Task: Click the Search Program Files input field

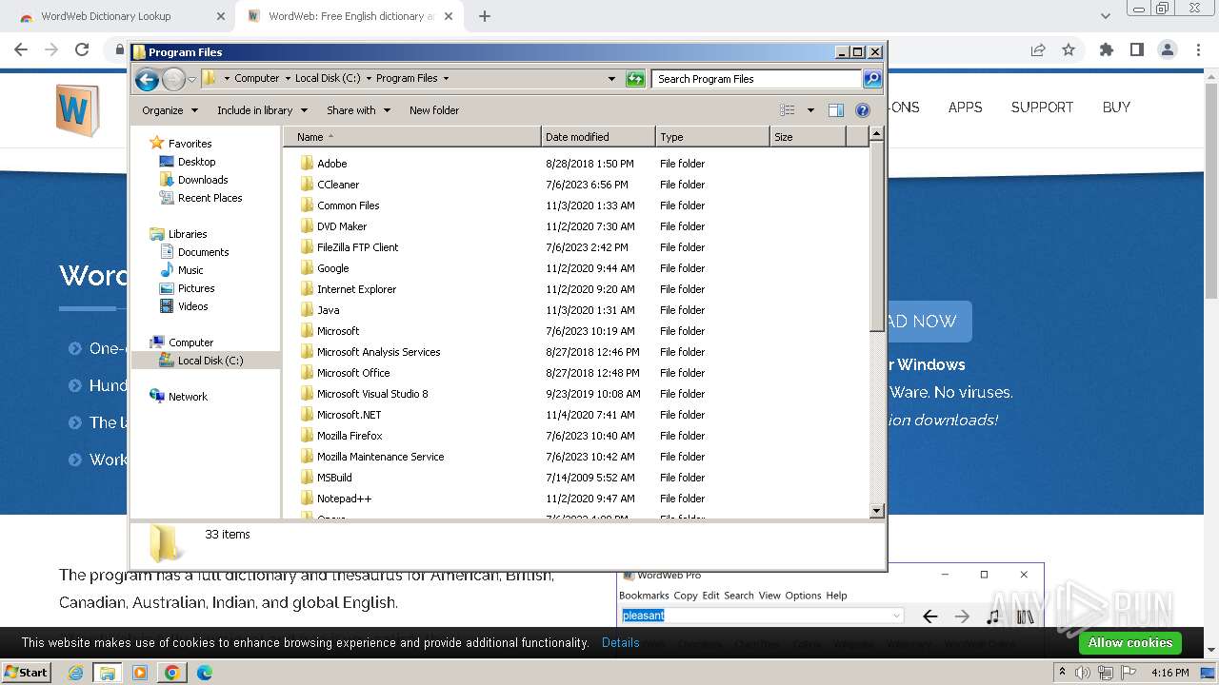Action: [756, 79]
